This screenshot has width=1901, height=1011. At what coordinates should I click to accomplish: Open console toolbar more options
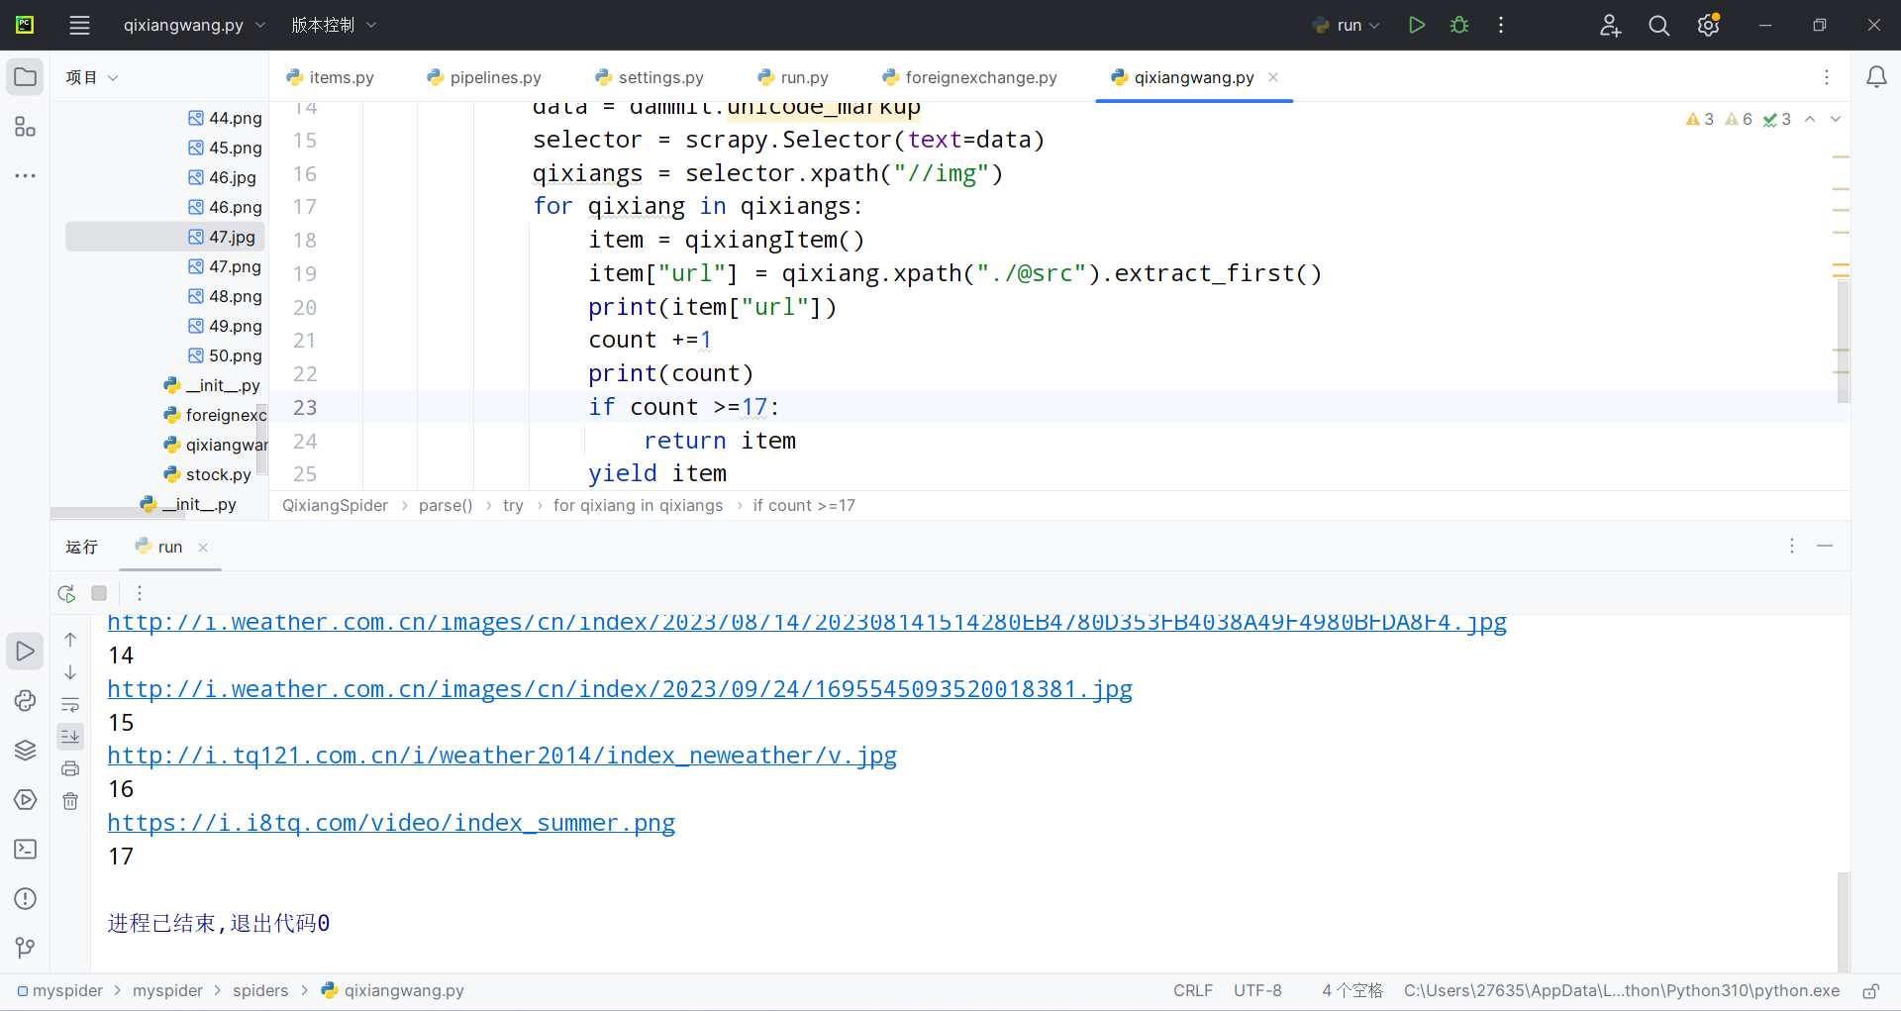pyautogui.click(x=140, y=593)
